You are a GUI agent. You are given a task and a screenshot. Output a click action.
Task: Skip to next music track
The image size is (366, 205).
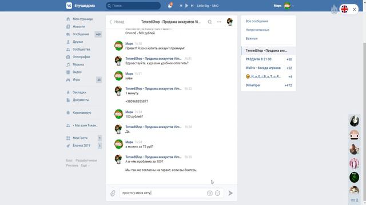[192, 6]
